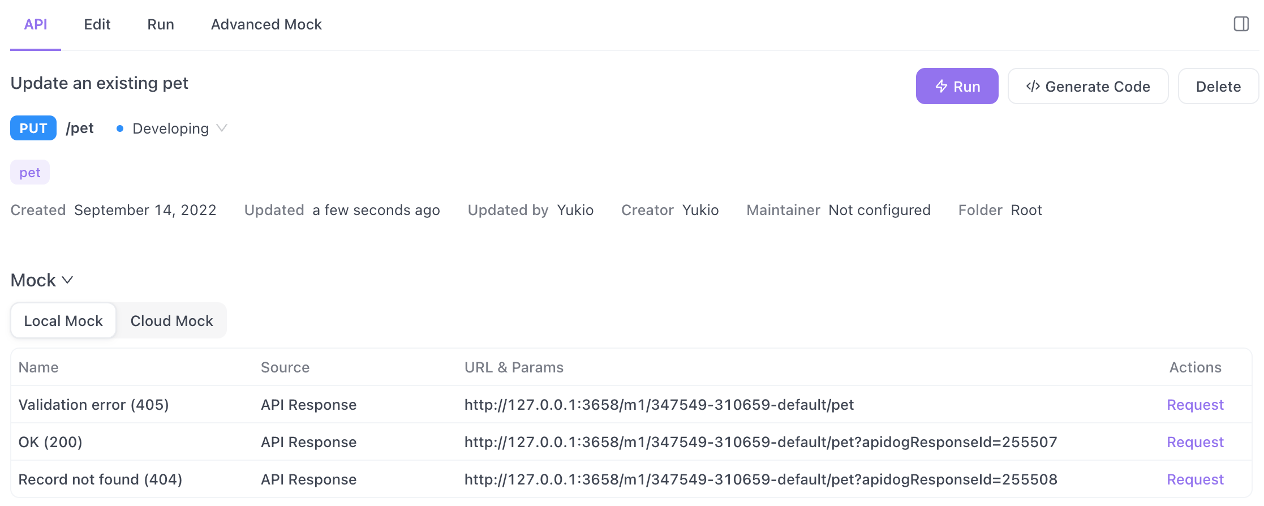The image size is (1264, 506).
Task: Delete this API endpoint
Action: click(x=1218, y=86)
